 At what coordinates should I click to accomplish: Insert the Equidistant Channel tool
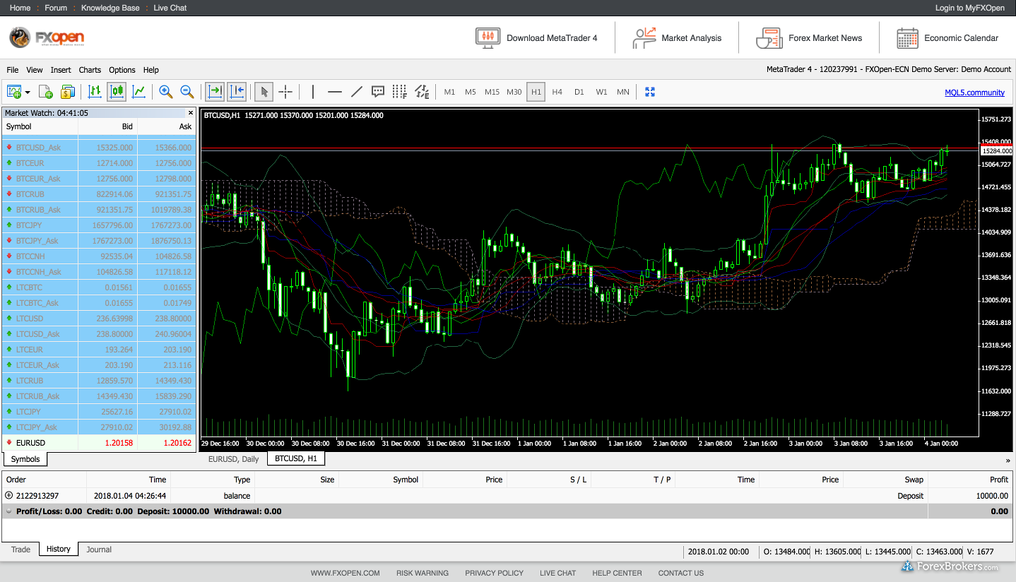pyautogui.click(x=422, y=91)
